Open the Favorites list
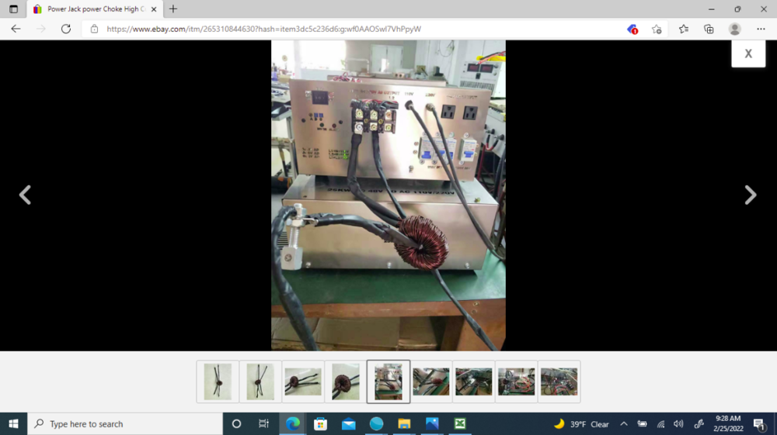The image size is (777, 435). point(683,29)
